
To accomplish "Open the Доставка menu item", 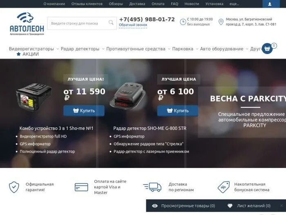I will (x=137, y=4).
